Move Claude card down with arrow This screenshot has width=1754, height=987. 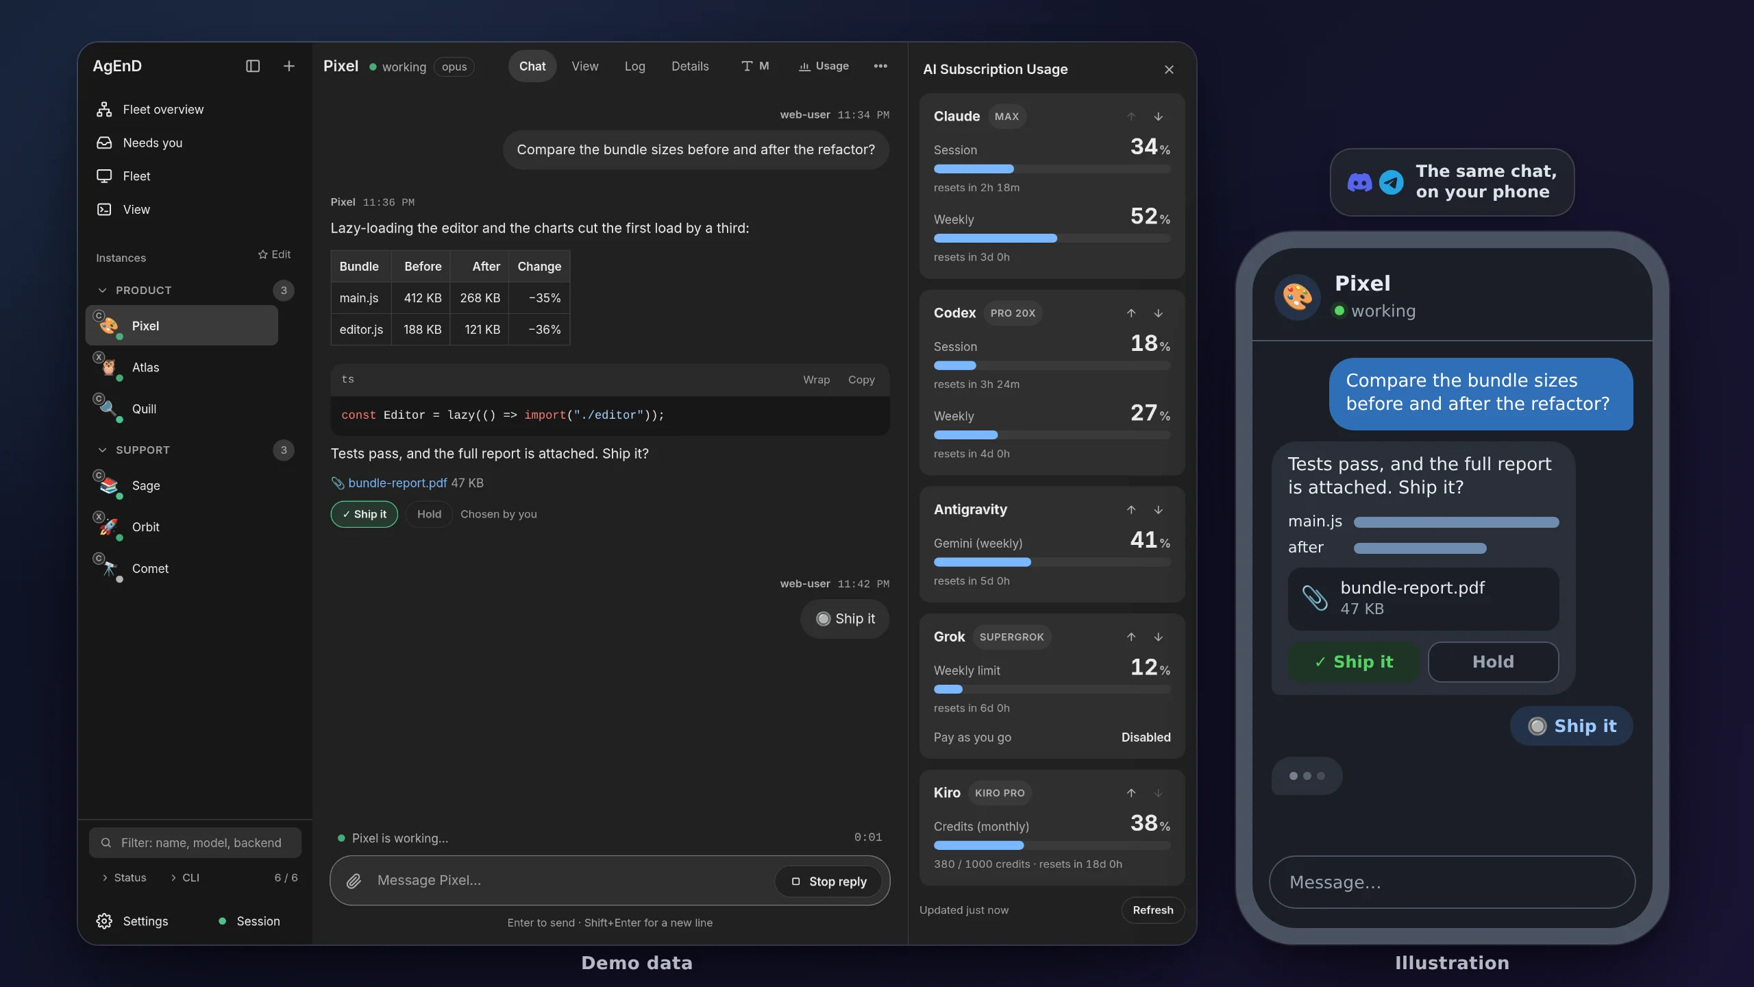click(1158, 117)
